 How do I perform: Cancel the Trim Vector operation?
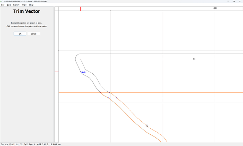(x=33, y=34)
